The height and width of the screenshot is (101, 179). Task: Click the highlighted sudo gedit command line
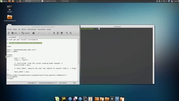[x=25, y=43]
